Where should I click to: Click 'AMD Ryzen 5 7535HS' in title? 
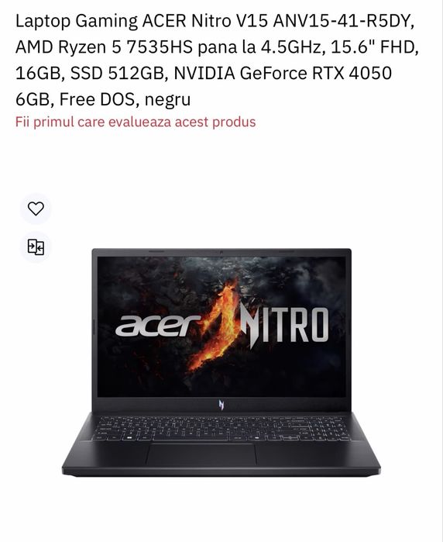pos(104,47)
